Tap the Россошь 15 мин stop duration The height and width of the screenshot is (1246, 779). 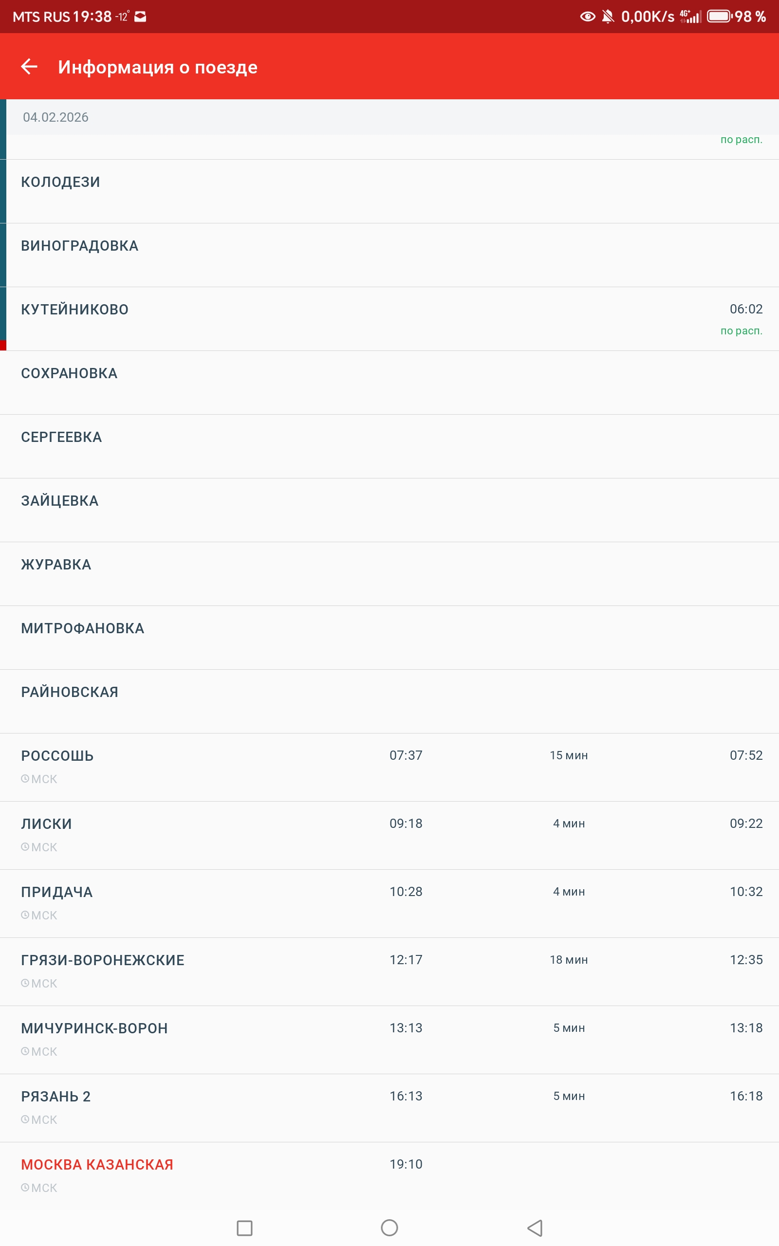coord(568,755)
